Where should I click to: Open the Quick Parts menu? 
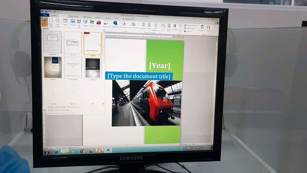[168, 27]
